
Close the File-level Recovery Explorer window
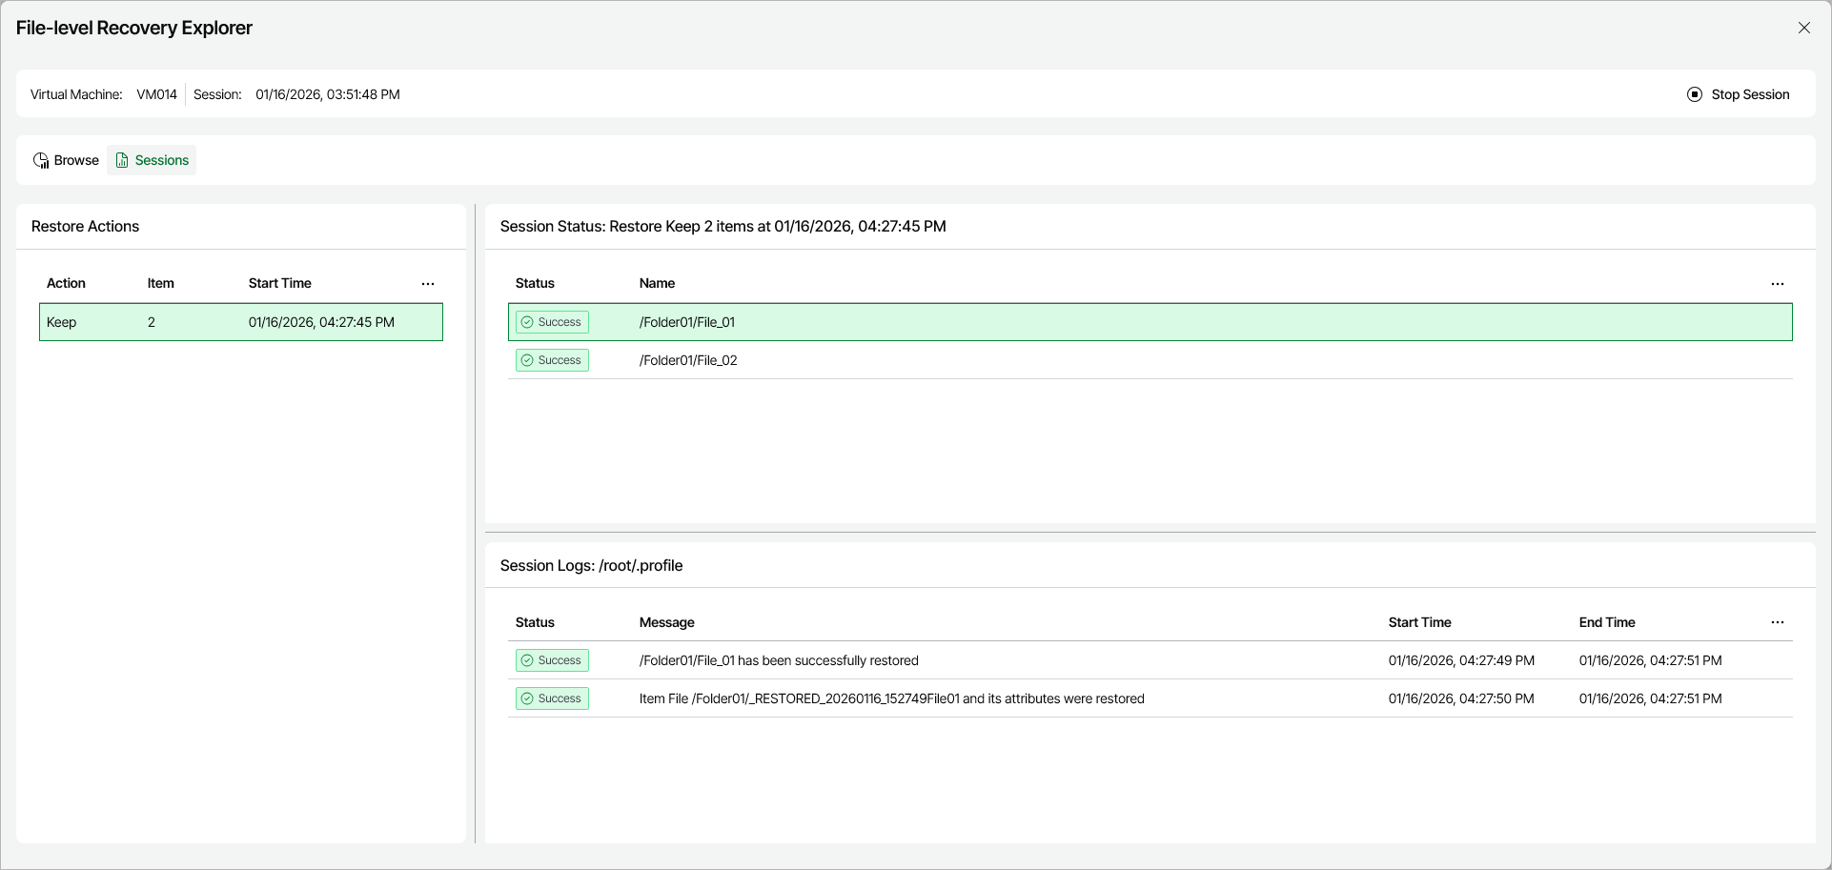coord(1803,28)
